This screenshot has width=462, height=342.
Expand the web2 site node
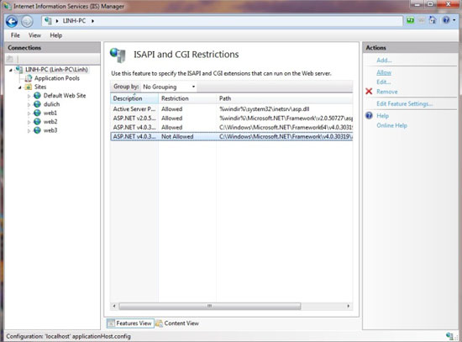(x=29, y=122)
